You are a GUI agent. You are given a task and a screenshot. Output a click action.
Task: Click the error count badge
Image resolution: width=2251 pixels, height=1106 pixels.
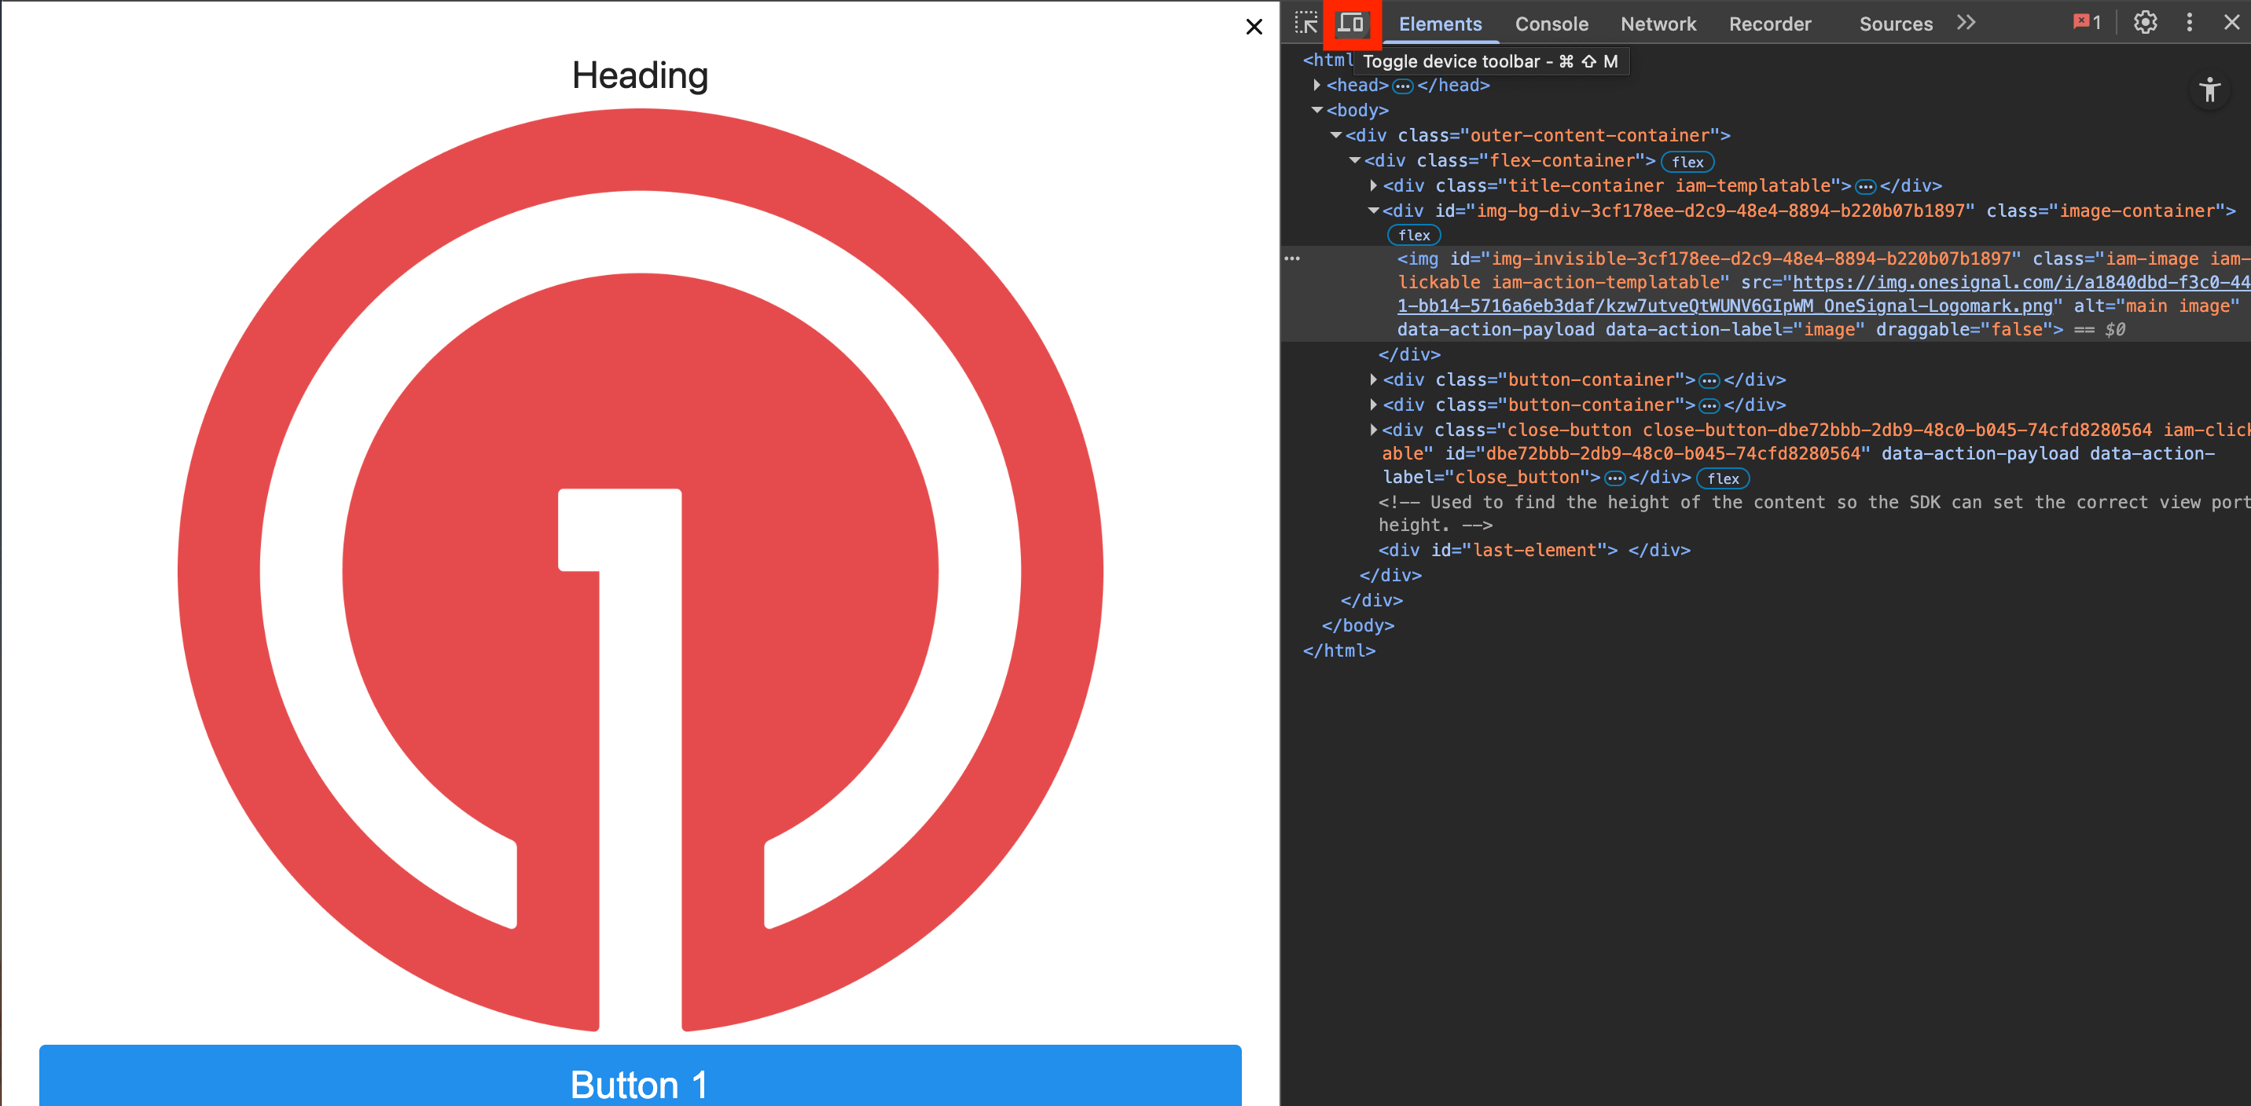pos(2087,23)
